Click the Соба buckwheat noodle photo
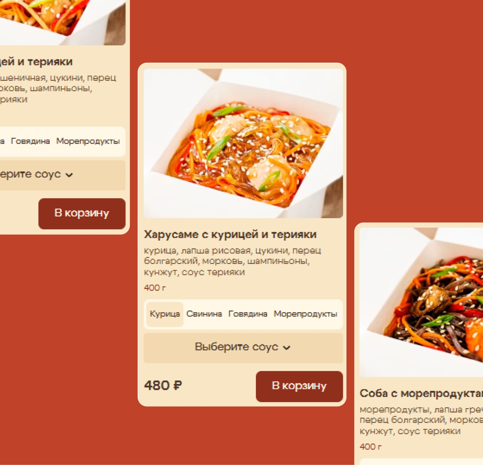Screen dimensions: 483x465 click(421, 303)
